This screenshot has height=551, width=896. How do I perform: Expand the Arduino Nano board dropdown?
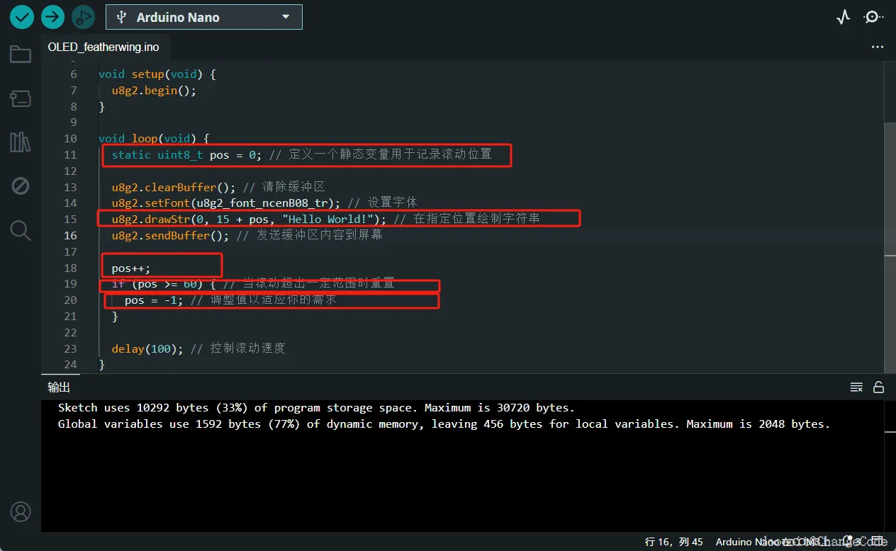204,17
